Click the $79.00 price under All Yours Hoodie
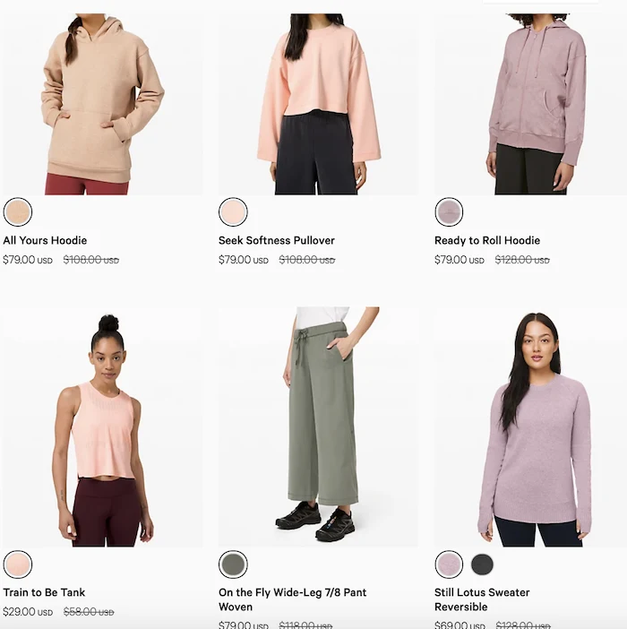 coord(28,260)
